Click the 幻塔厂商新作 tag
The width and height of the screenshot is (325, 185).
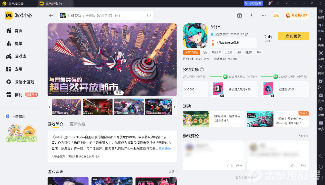[191, 52]
